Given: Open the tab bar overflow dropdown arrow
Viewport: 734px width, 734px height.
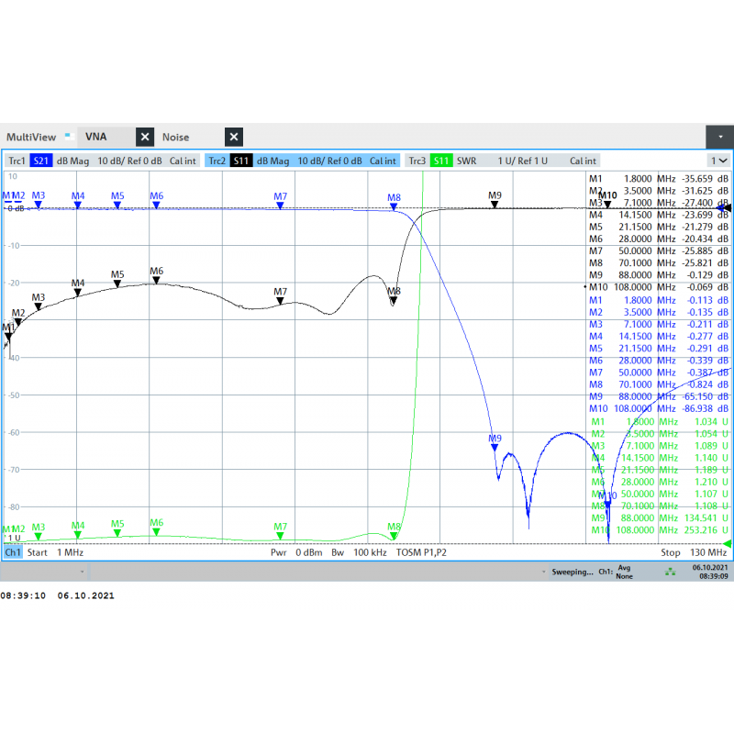Looking at the screenshot, I should click(x=719, y=136).
